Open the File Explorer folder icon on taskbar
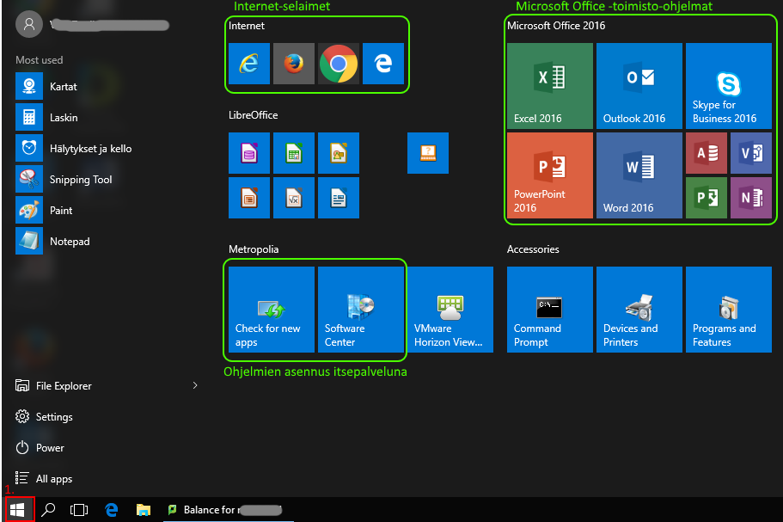 [144, 509]
